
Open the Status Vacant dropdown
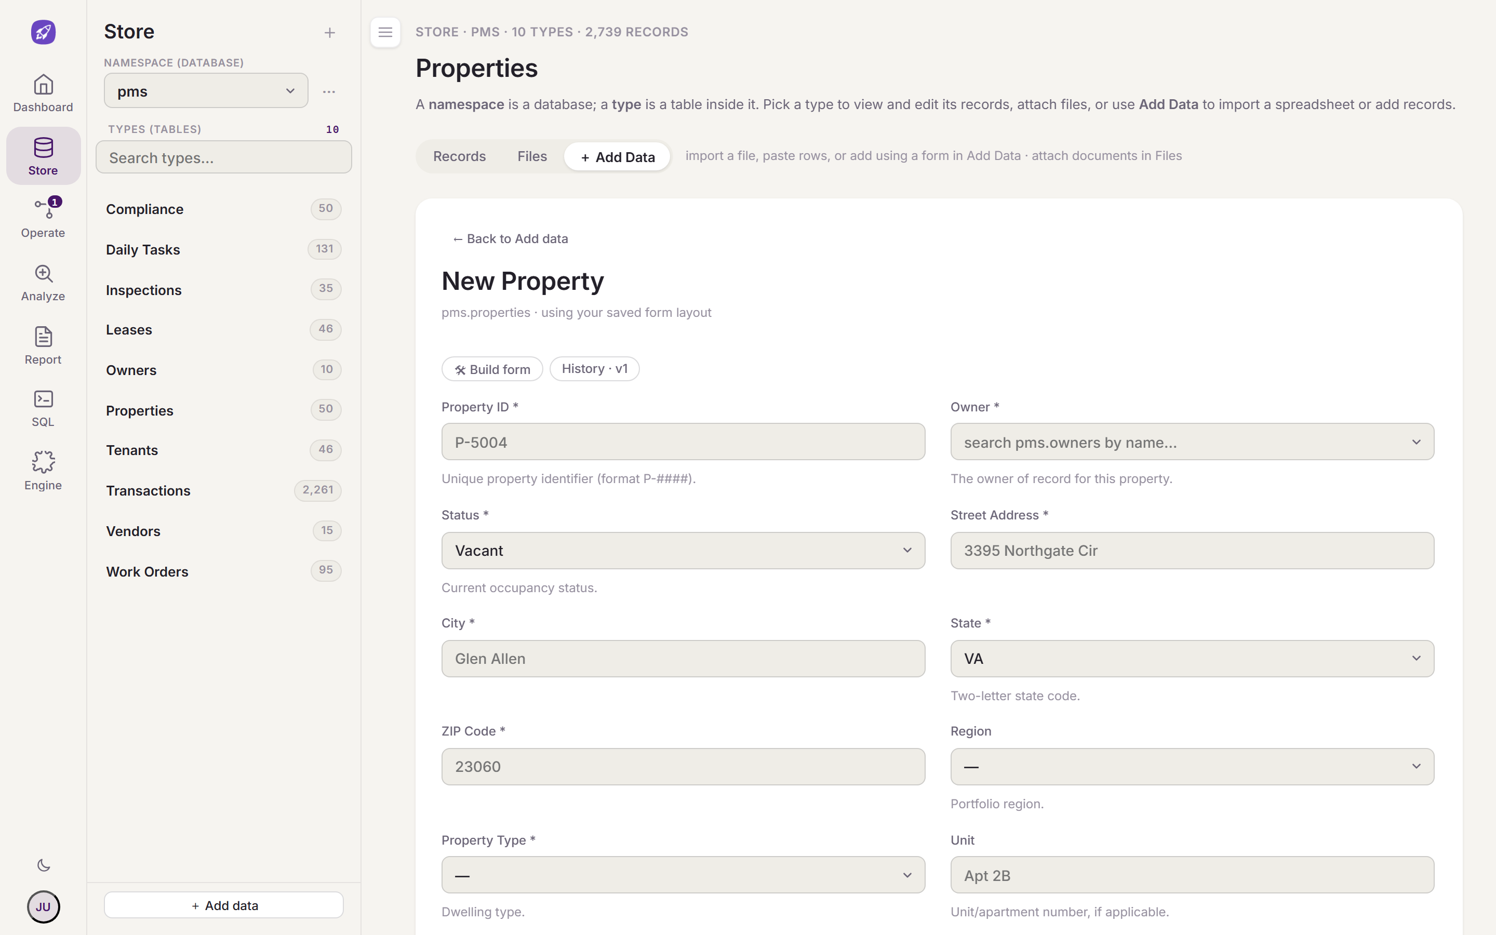point(683,551)
